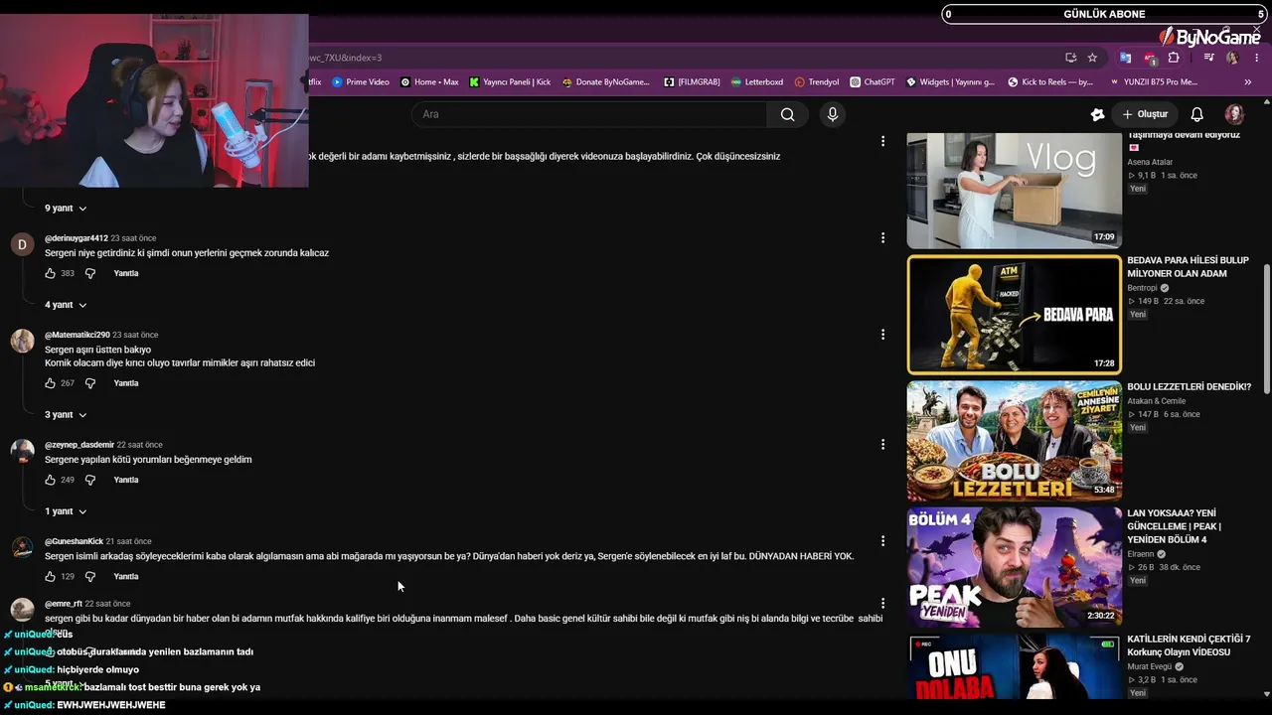Open YouTube notifications bell
Viewport: 1272px width, 715px height.
pos(1197,114)
